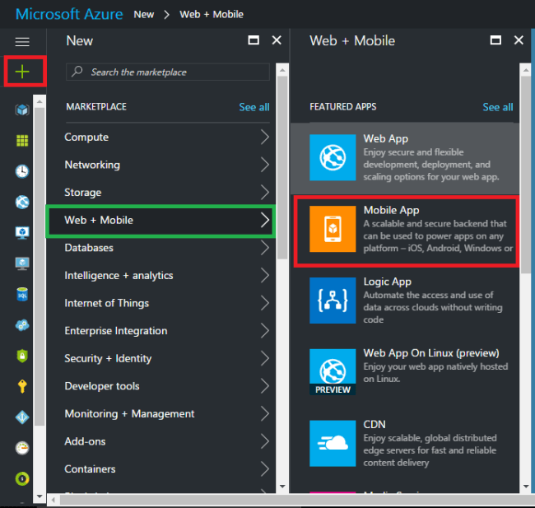Click See all next to MARKETPLACE

[254, 107]
